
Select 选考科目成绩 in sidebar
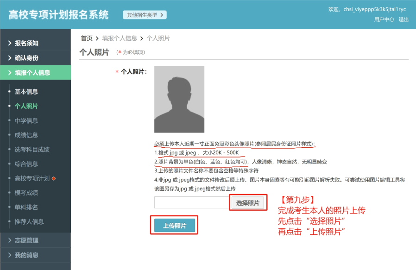pyautogui.click(x=32, y=149)
